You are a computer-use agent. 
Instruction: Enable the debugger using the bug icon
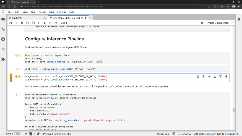(202, 23)
